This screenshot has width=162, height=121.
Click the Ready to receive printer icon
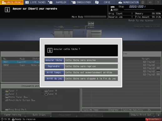[x=13, y=119]
